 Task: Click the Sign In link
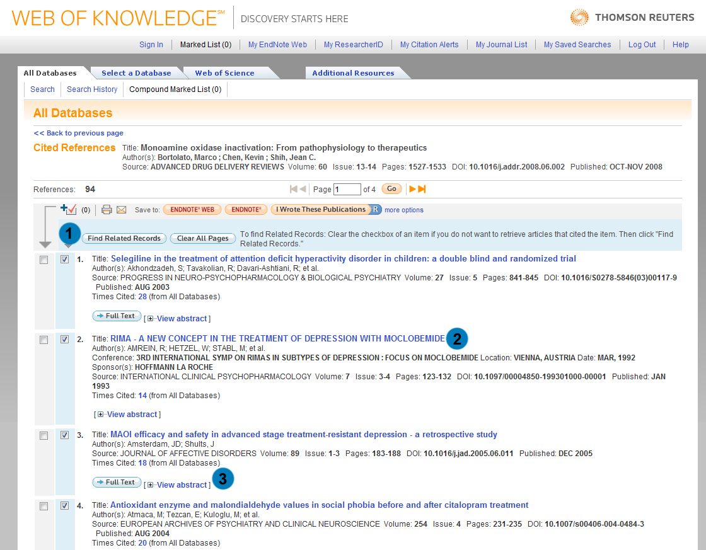pos(151,45)
